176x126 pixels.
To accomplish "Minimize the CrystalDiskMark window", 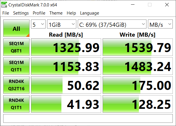I will (133, 5).
